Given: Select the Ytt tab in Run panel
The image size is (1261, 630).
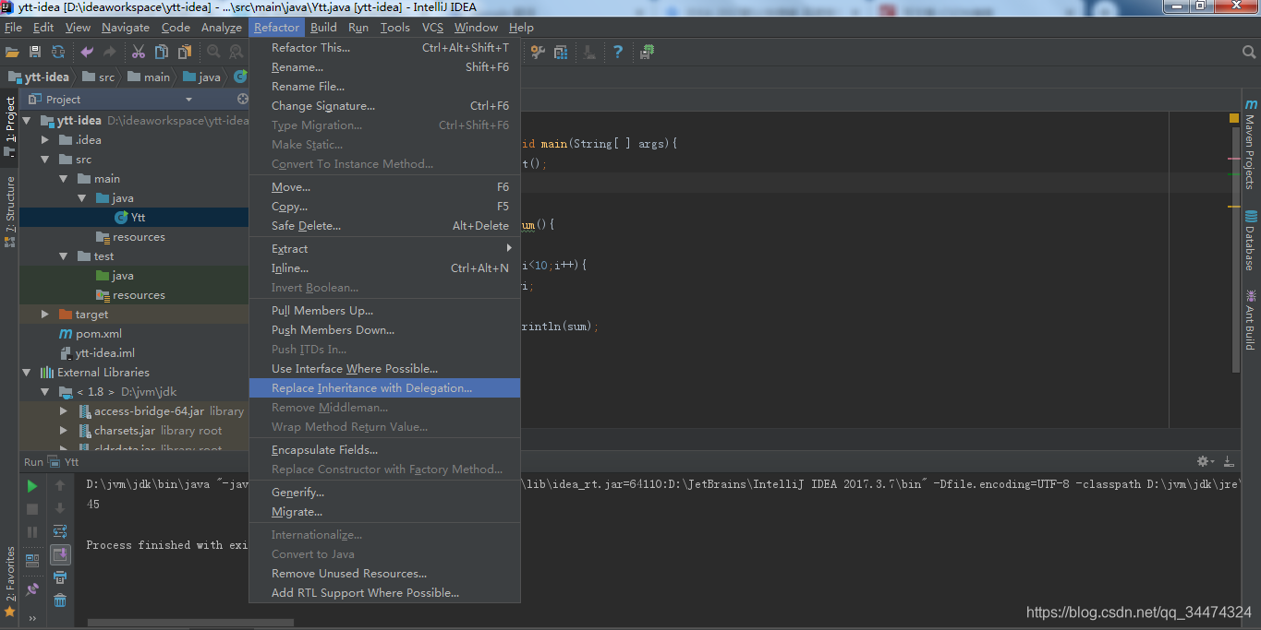Looking at the screenshot, I should point(63,462).
